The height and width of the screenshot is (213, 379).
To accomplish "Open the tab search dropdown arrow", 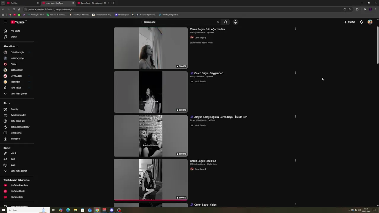I will tap(3, 3).
